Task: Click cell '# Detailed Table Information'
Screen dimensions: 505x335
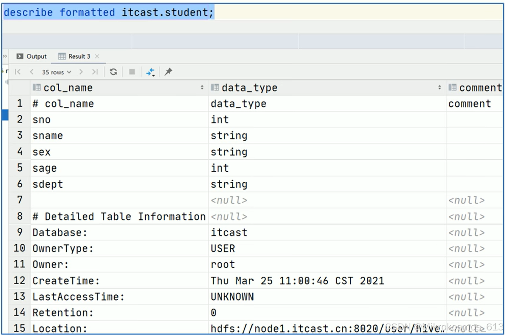Action: pyautogui.click(x=119, y=216)
